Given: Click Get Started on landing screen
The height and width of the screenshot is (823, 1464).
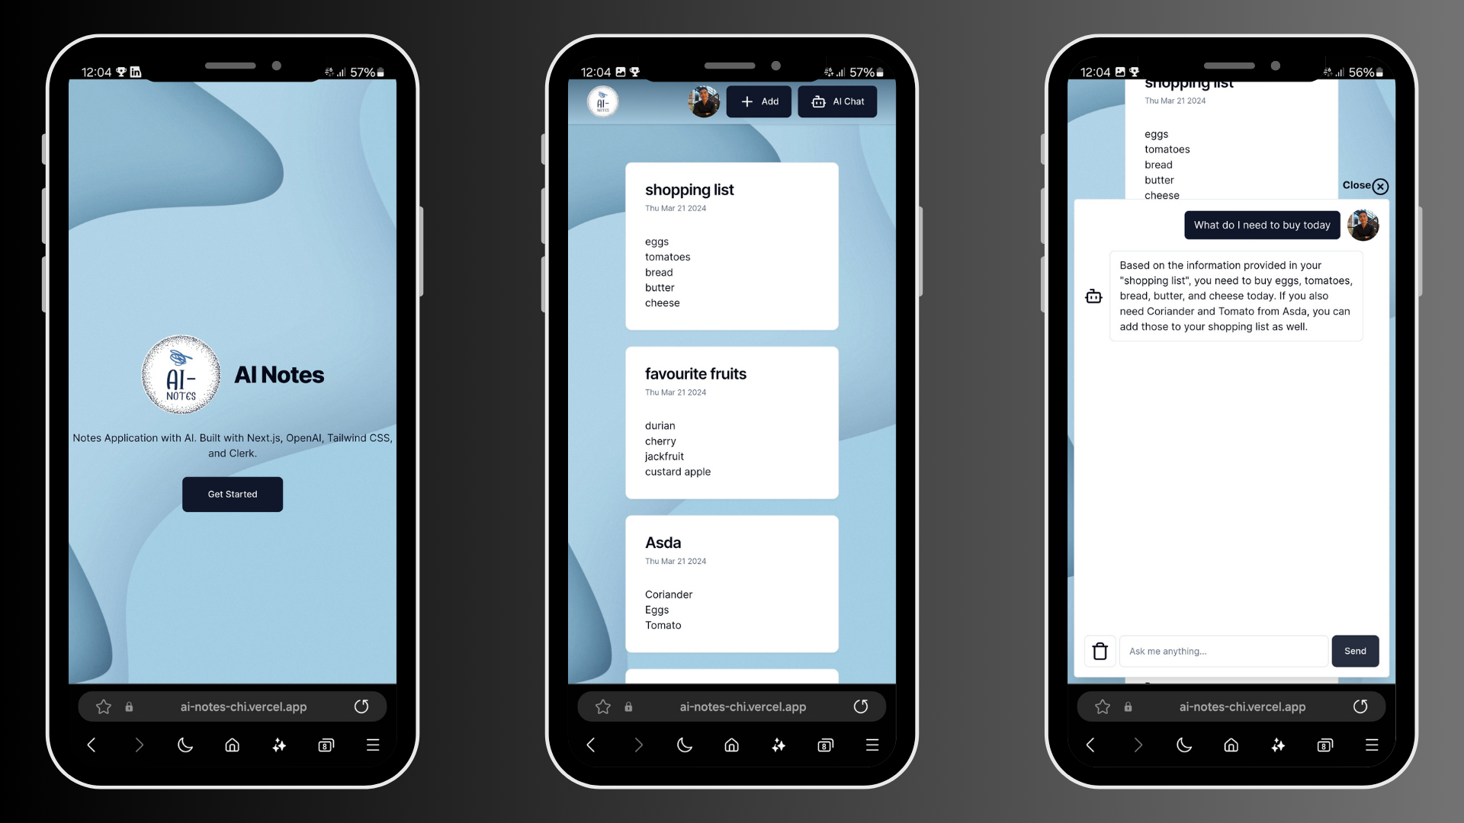Looking at the screenshot, I should click(x=231, y=493).
